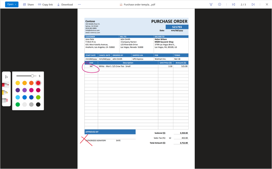Screen dimensions: 272x169
Task: Click the Walmart Inc. FOB value
Action: pyautogui.click(x=160, y=59)
